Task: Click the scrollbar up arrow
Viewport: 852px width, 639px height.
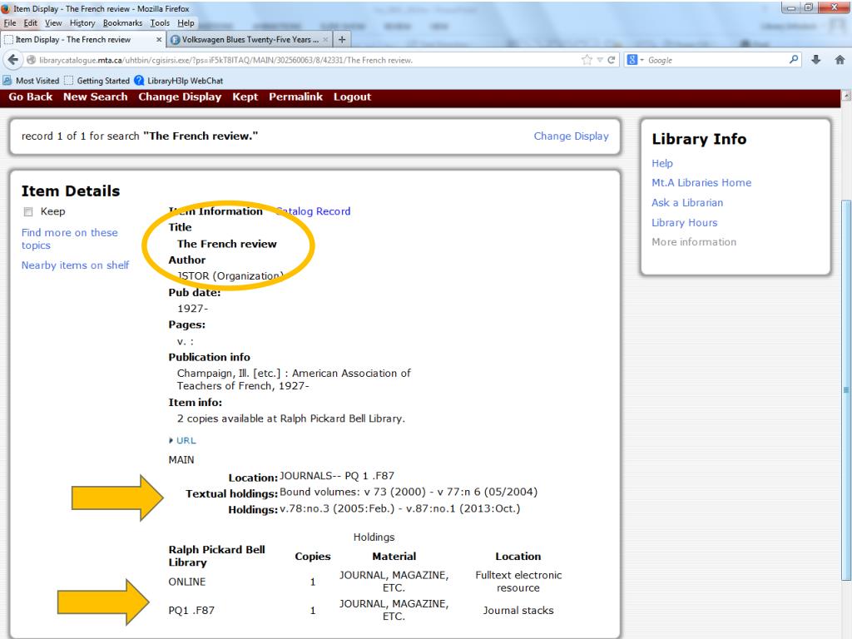Action: (x=846, y=97)
